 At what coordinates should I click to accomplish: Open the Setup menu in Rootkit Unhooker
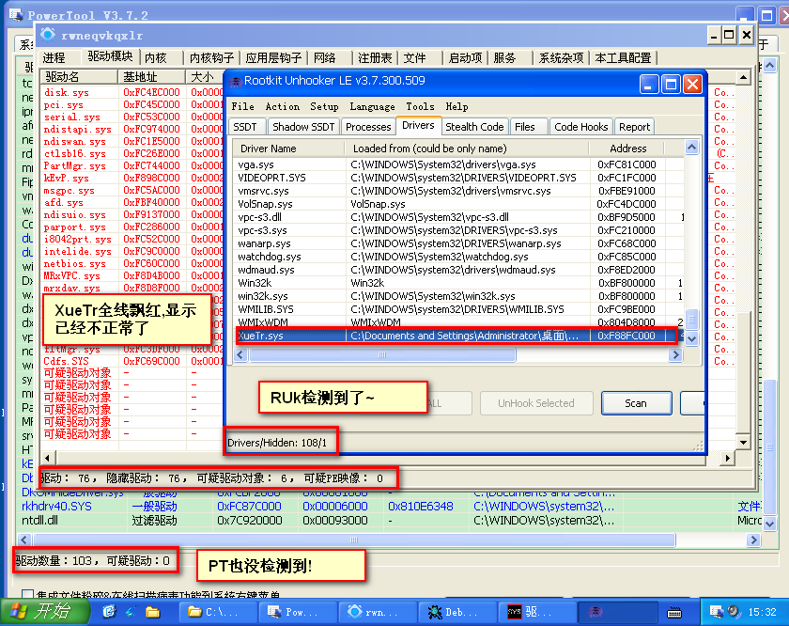coord(324,106)
